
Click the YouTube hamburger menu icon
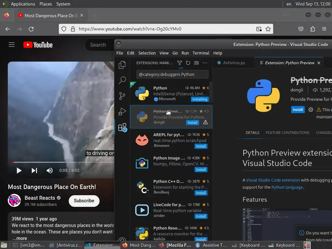pyautogui.click(x=12, y=45)
